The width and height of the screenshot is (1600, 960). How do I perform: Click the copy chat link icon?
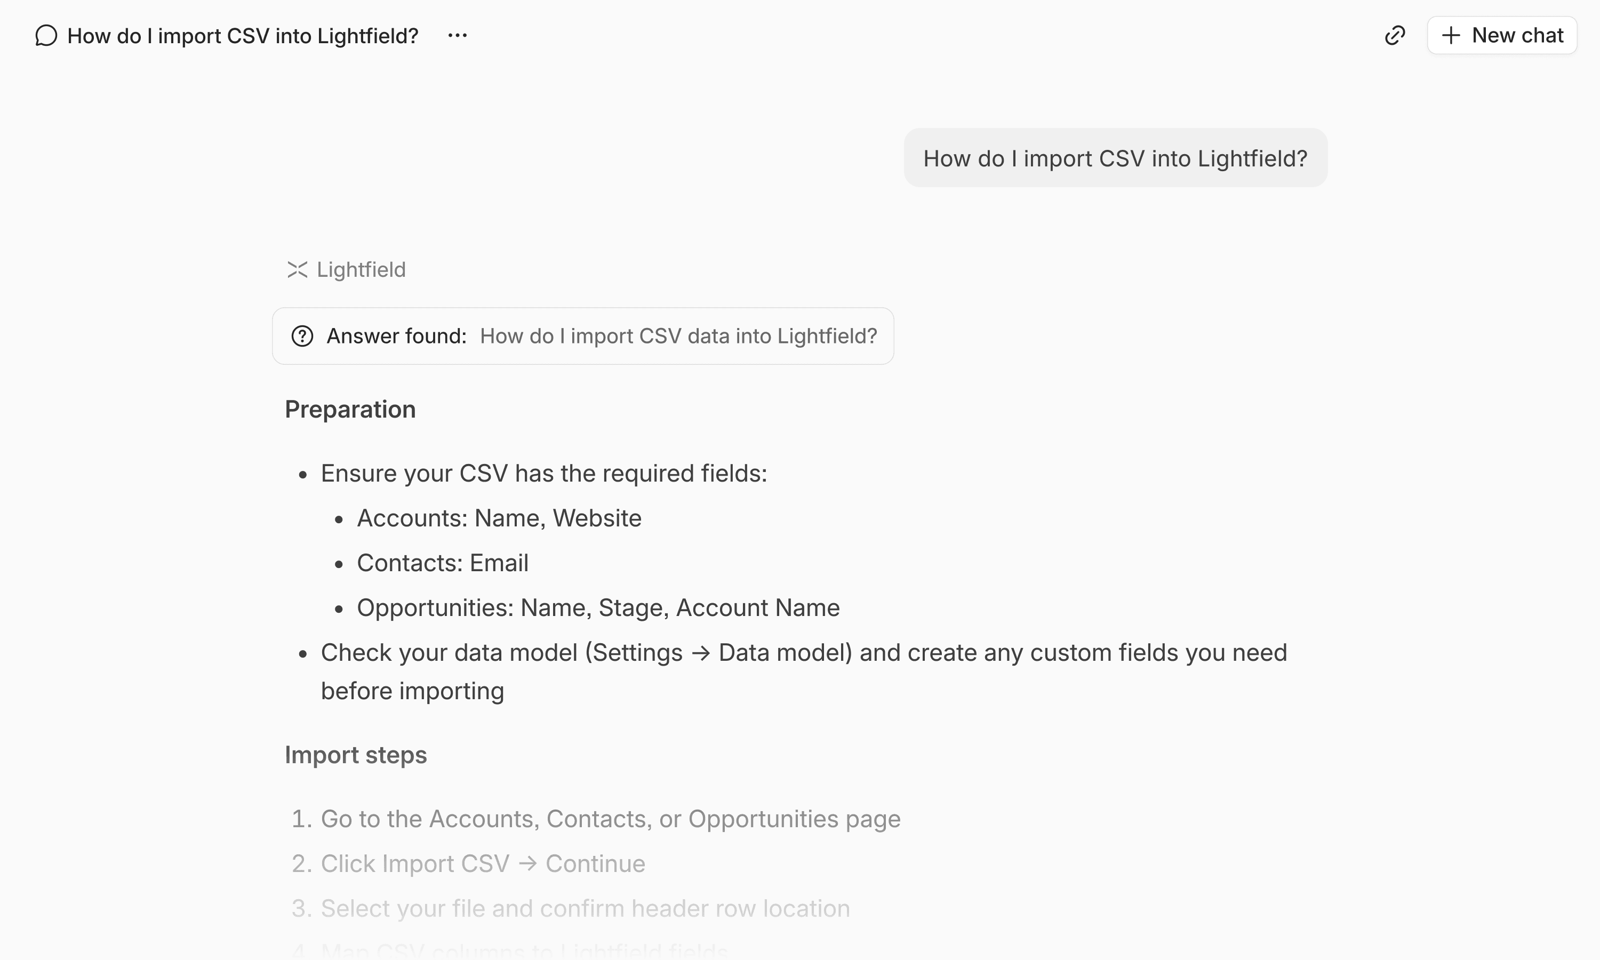coord(1395,36)
